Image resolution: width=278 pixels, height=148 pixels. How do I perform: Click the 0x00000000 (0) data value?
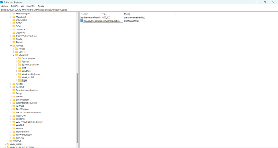point(131,21)
